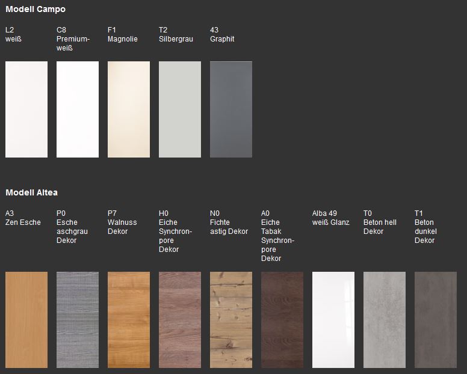Viewport: 467px width, 374px height.
Task: Choose the A0 Eiche Tabak swatch
Action: [x=282, y=319]
